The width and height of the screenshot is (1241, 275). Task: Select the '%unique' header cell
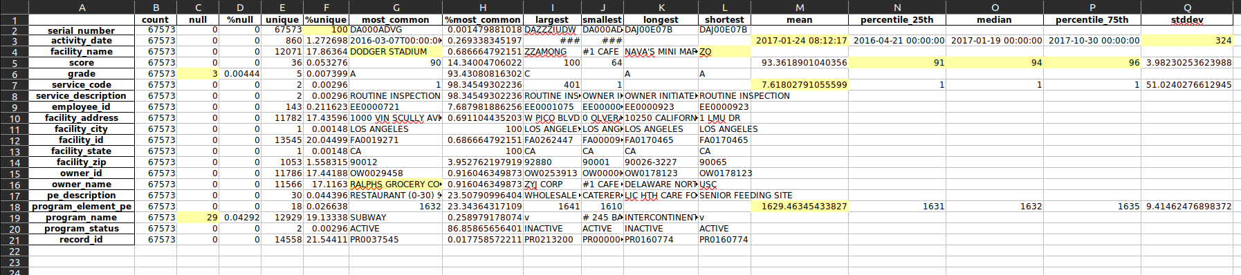(326, 19)
